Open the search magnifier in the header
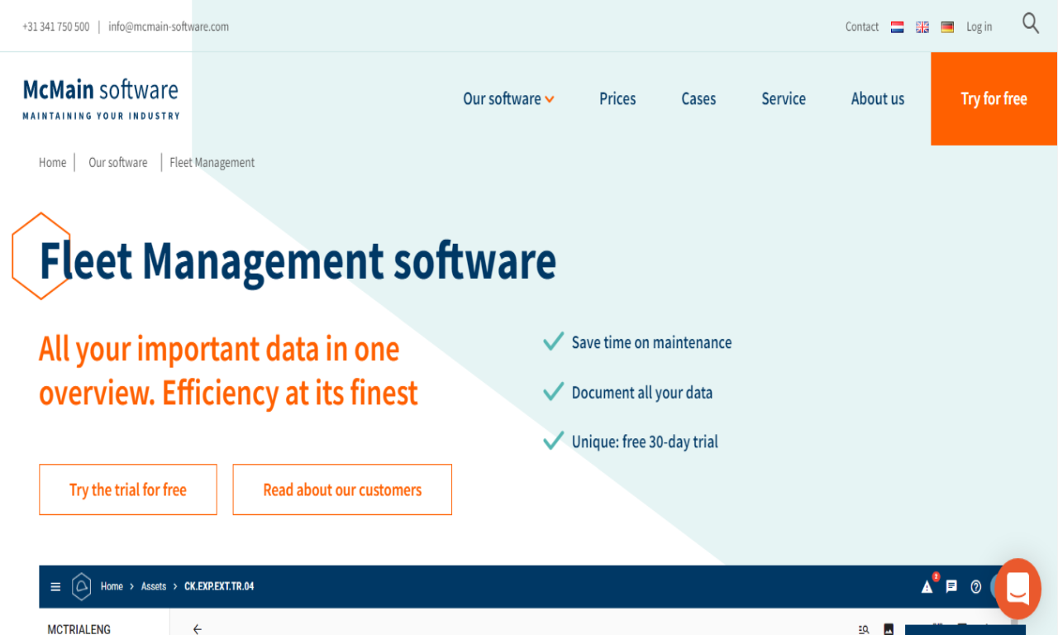1058x635 pixels. point(1031,23)
